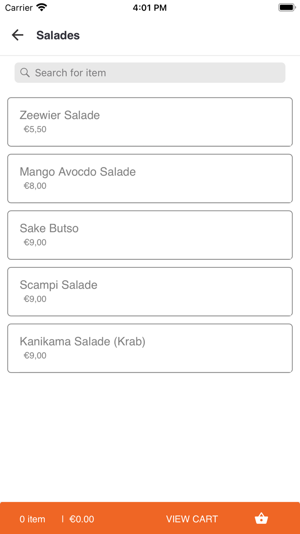Open the Zeewier Salade item card
The height and width of the screenshot is (534, 300).
coord(150,121)
